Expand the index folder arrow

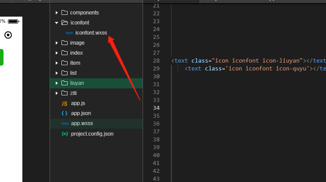pyautogui.click(x=57, y=53)
